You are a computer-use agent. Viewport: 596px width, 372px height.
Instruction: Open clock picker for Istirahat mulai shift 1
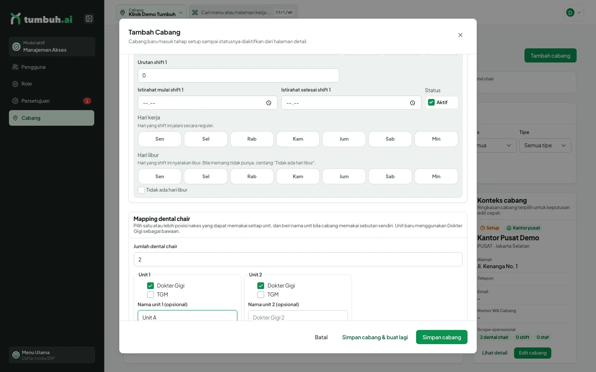(269, 103)
